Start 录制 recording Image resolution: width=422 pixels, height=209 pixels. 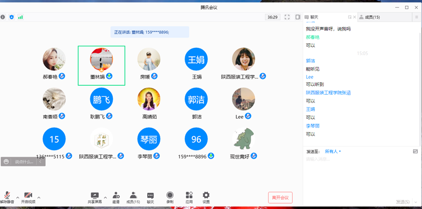coord(170,198)
